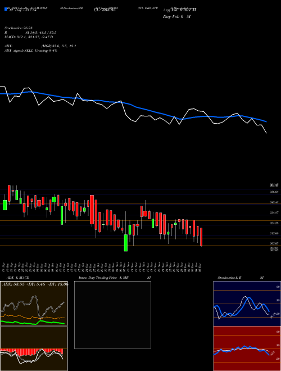This screenshot has width=281, height=371.
Task: Click the '(MGR) 53.6, 5.5, 18.1' ADX values
Action: pyautogui.click(x=58, y=46)
